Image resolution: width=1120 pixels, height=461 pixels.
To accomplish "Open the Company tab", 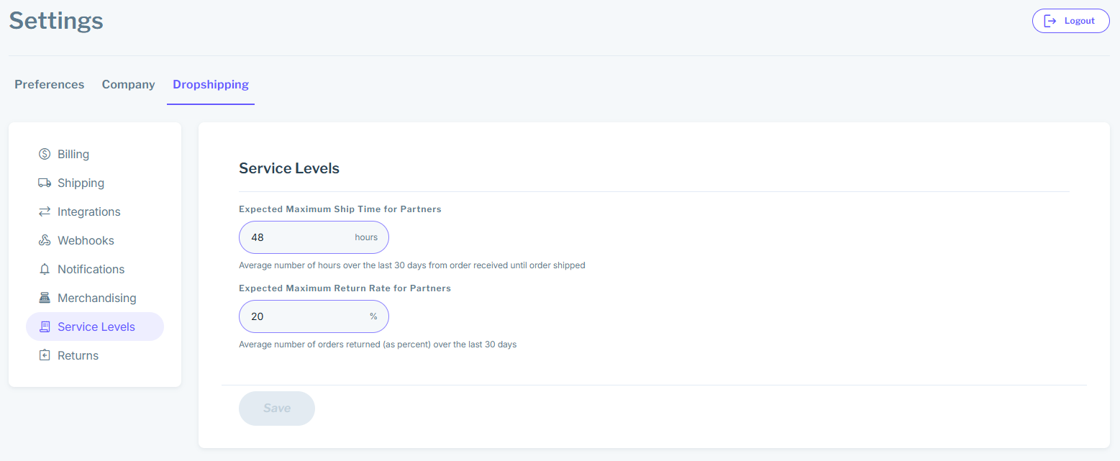I will tap(129, 84).
